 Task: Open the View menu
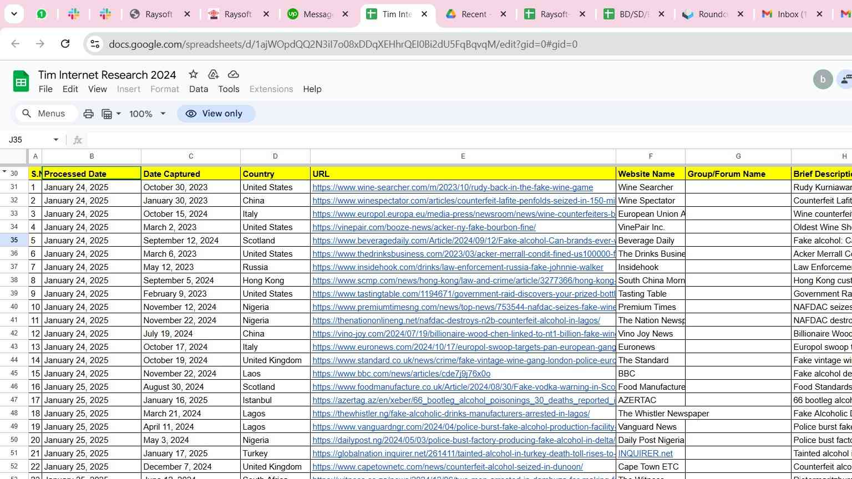click(x=98, y=89)
